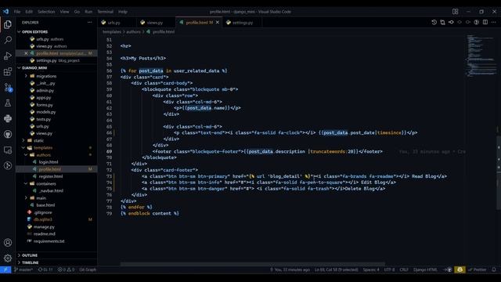
Task: Expand the migrations folder
Action: (46, 76)
